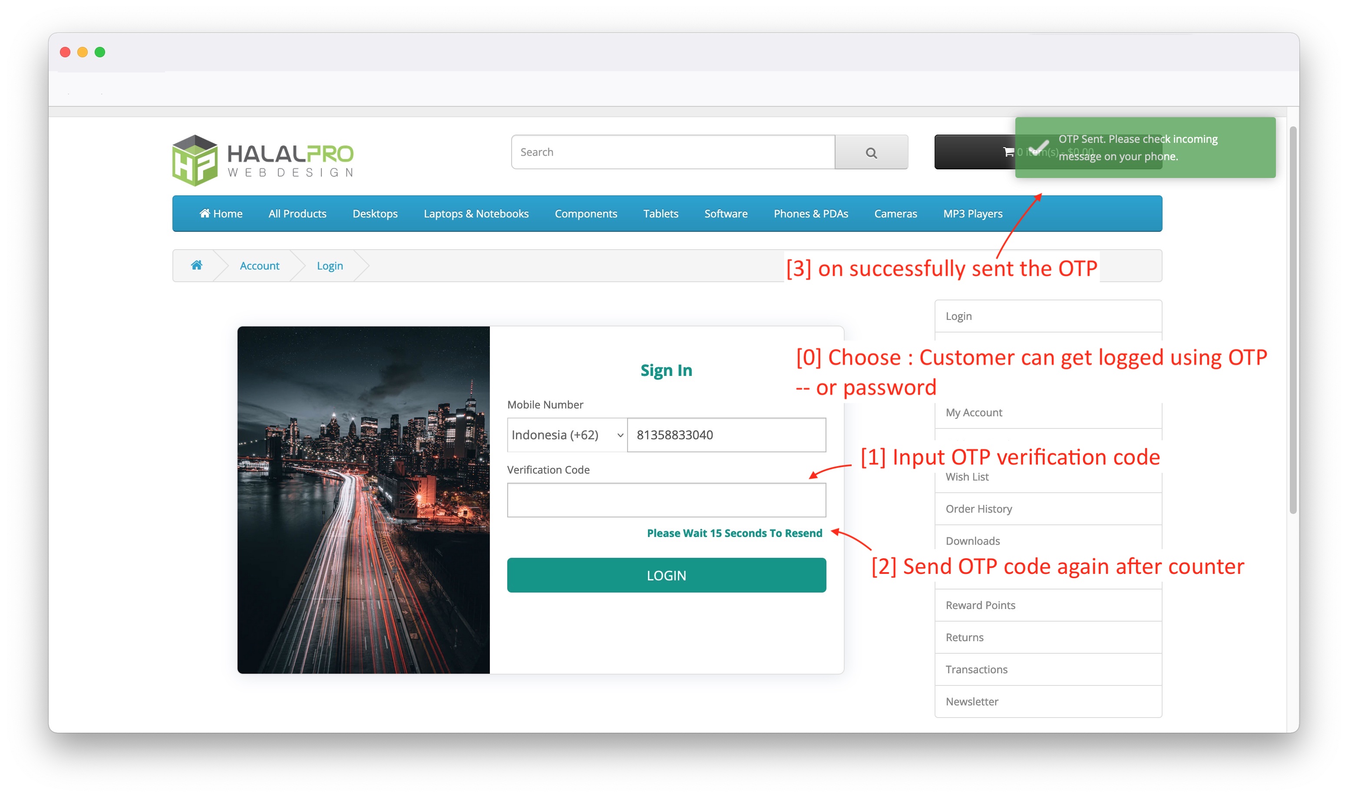Open My Account from the sidebar
Image resolution: width=1348 pixels, height=797 pixels.
pyautogui.click(x=974, y=412)
